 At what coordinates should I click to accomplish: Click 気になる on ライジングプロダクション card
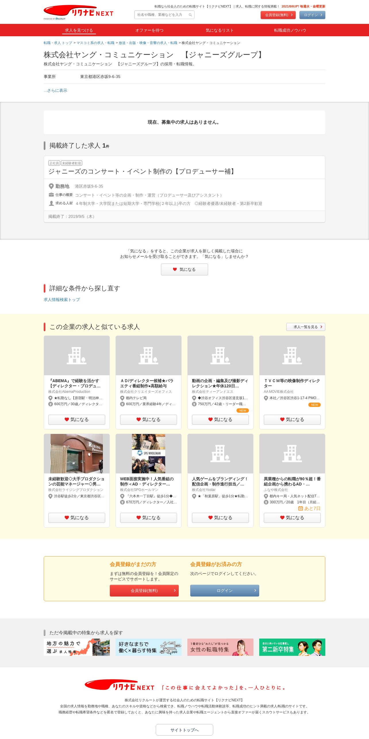pos(77,518)
